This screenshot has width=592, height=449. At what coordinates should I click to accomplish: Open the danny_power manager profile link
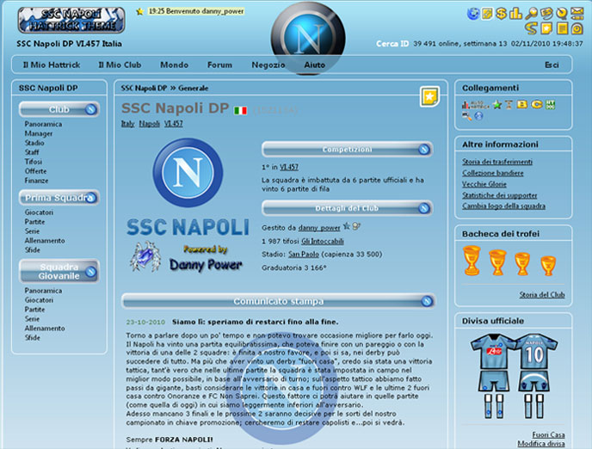coord(319,228)
